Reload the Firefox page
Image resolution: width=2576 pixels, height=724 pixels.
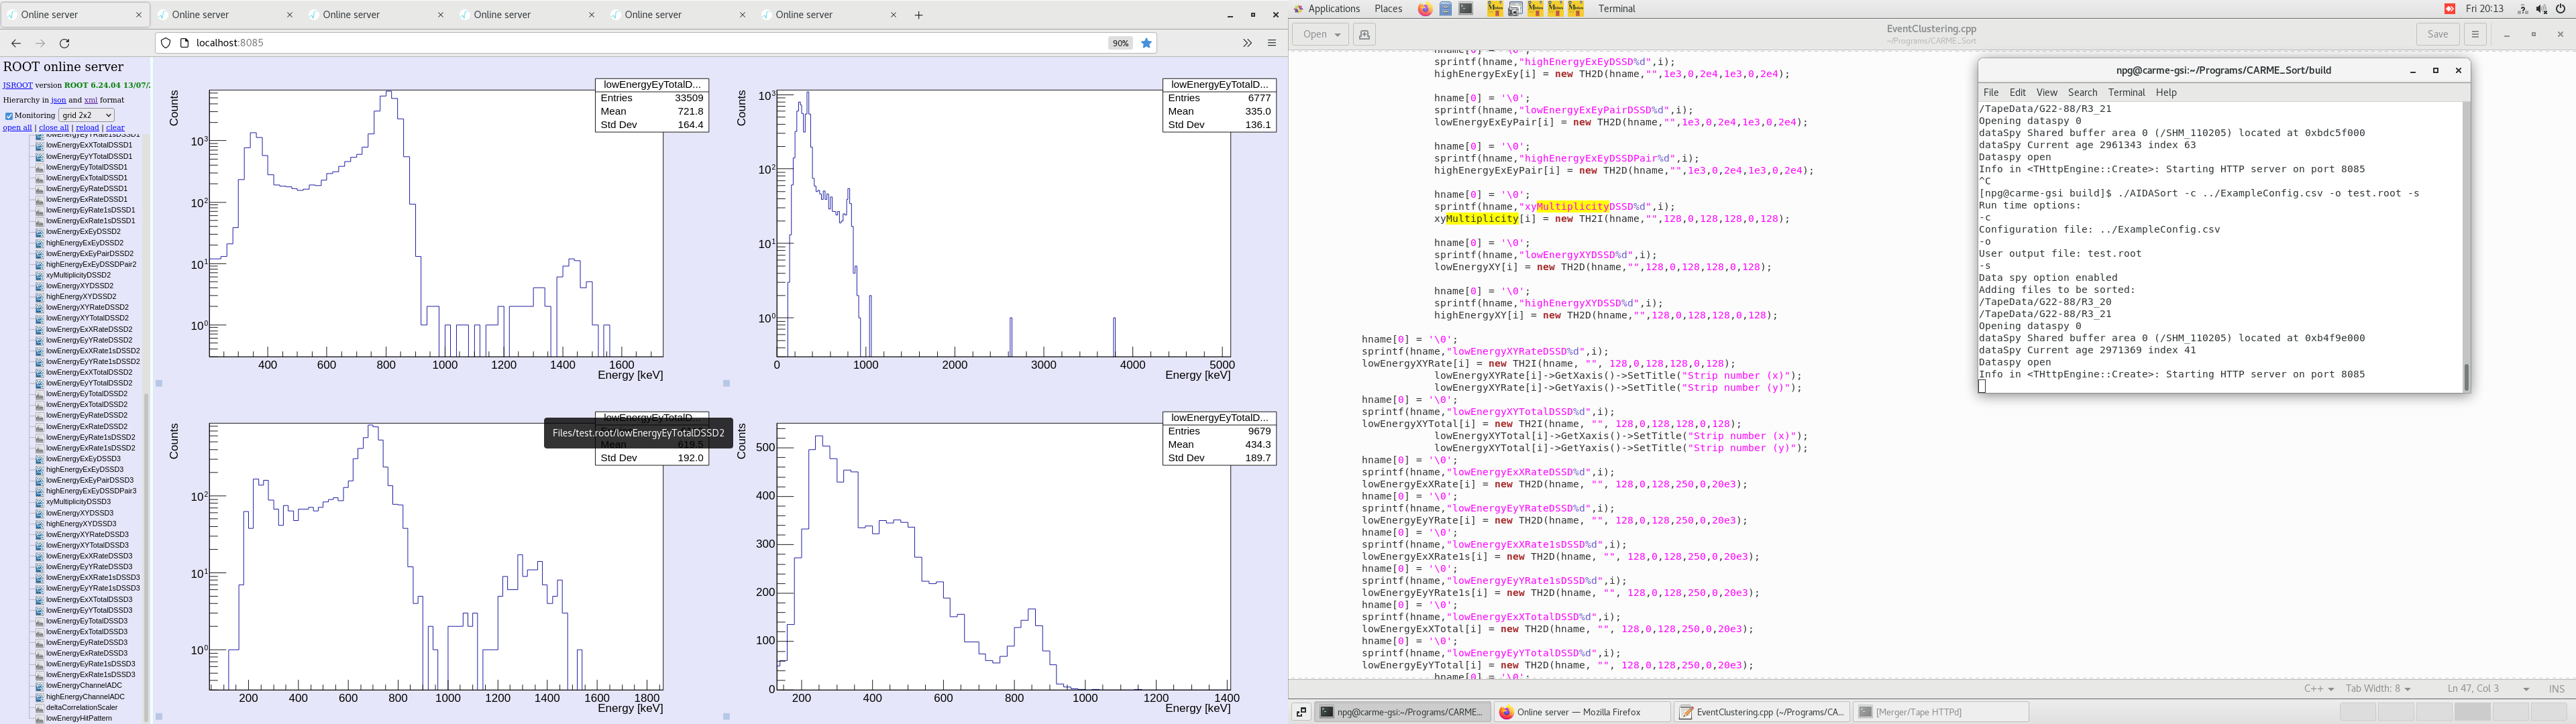tap(65, 43)
